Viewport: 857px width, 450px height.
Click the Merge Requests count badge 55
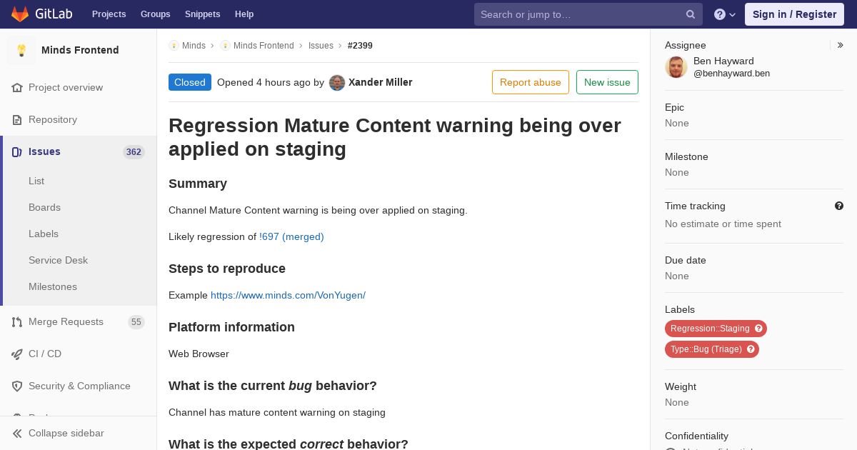(x=136, y=322)
